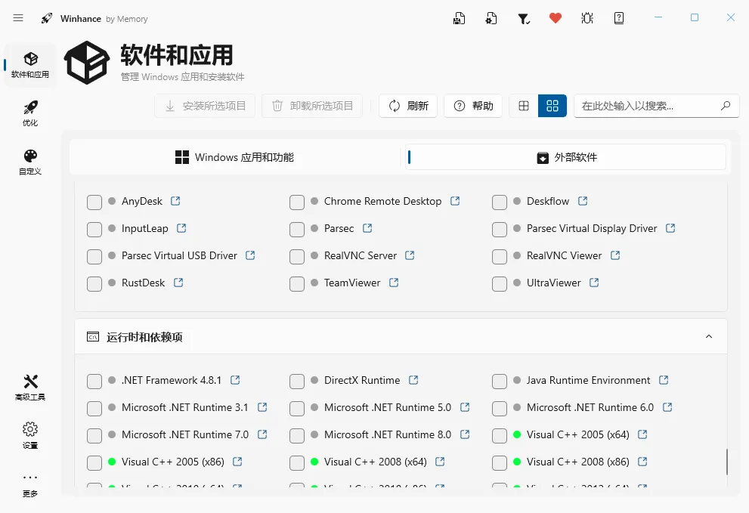Open the help document icon in title bar
Viewport: 749px width, 513px height.
click(x=618, y=18)
